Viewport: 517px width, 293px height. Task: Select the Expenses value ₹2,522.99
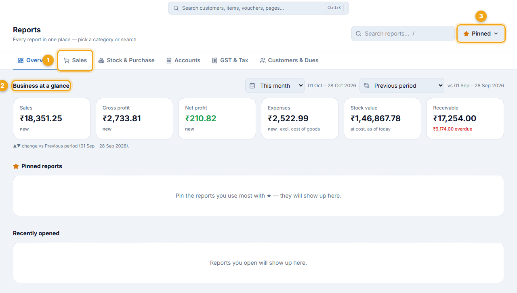[288, 118]
